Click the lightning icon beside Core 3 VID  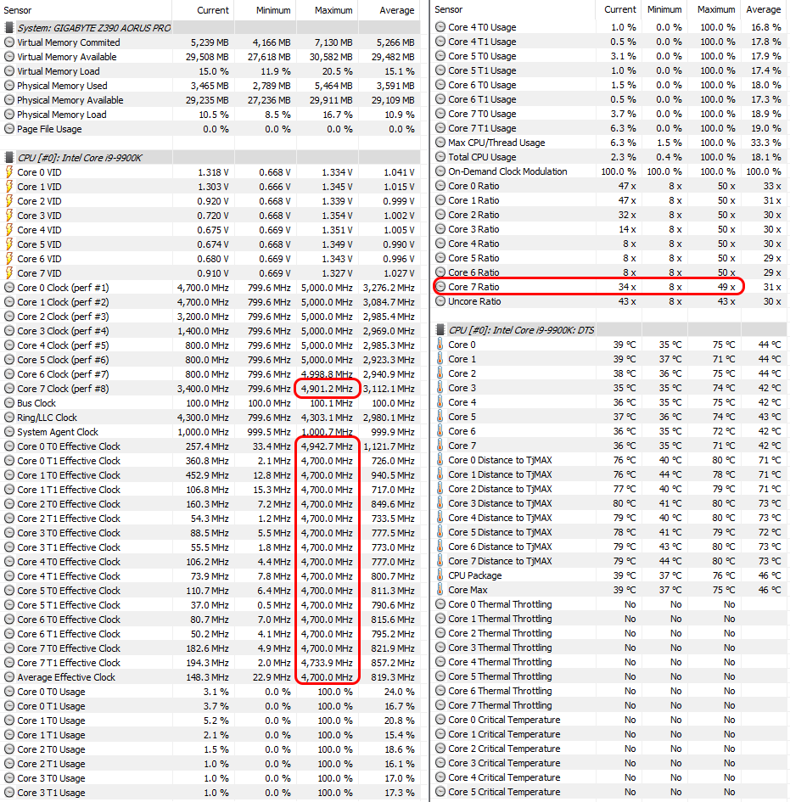click(x=8, y=216)
